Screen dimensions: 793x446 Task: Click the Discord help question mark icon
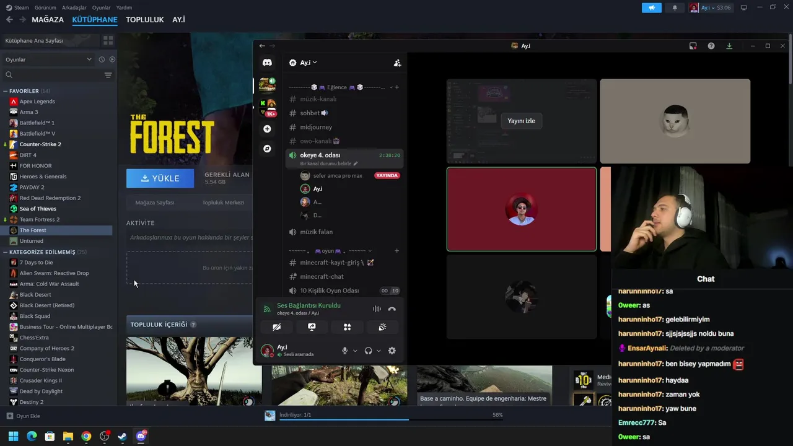pos(711,46)
